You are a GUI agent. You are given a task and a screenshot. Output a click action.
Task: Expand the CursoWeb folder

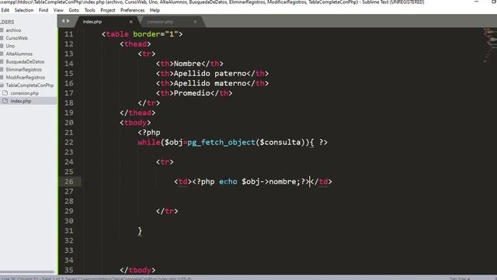[x=16, y=38]
